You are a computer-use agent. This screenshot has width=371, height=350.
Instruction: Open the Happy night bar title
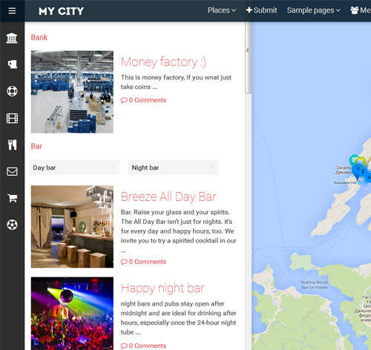point(162,288)
